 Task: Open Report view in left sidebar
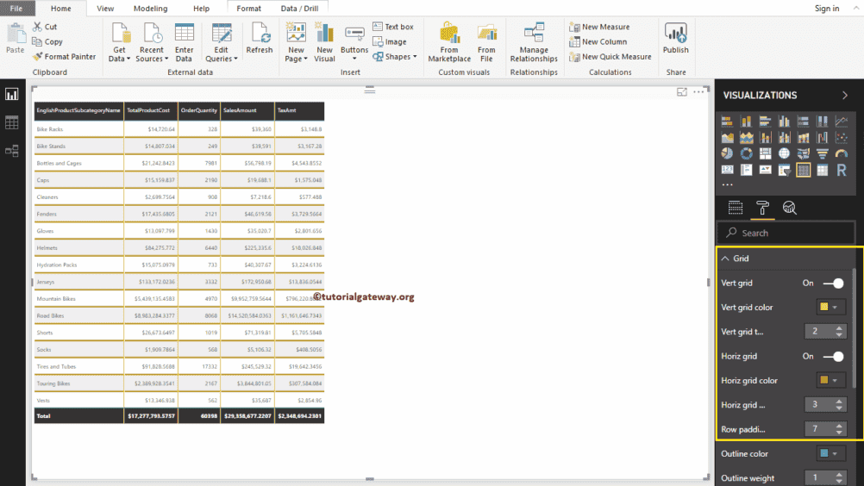(11, 94)
